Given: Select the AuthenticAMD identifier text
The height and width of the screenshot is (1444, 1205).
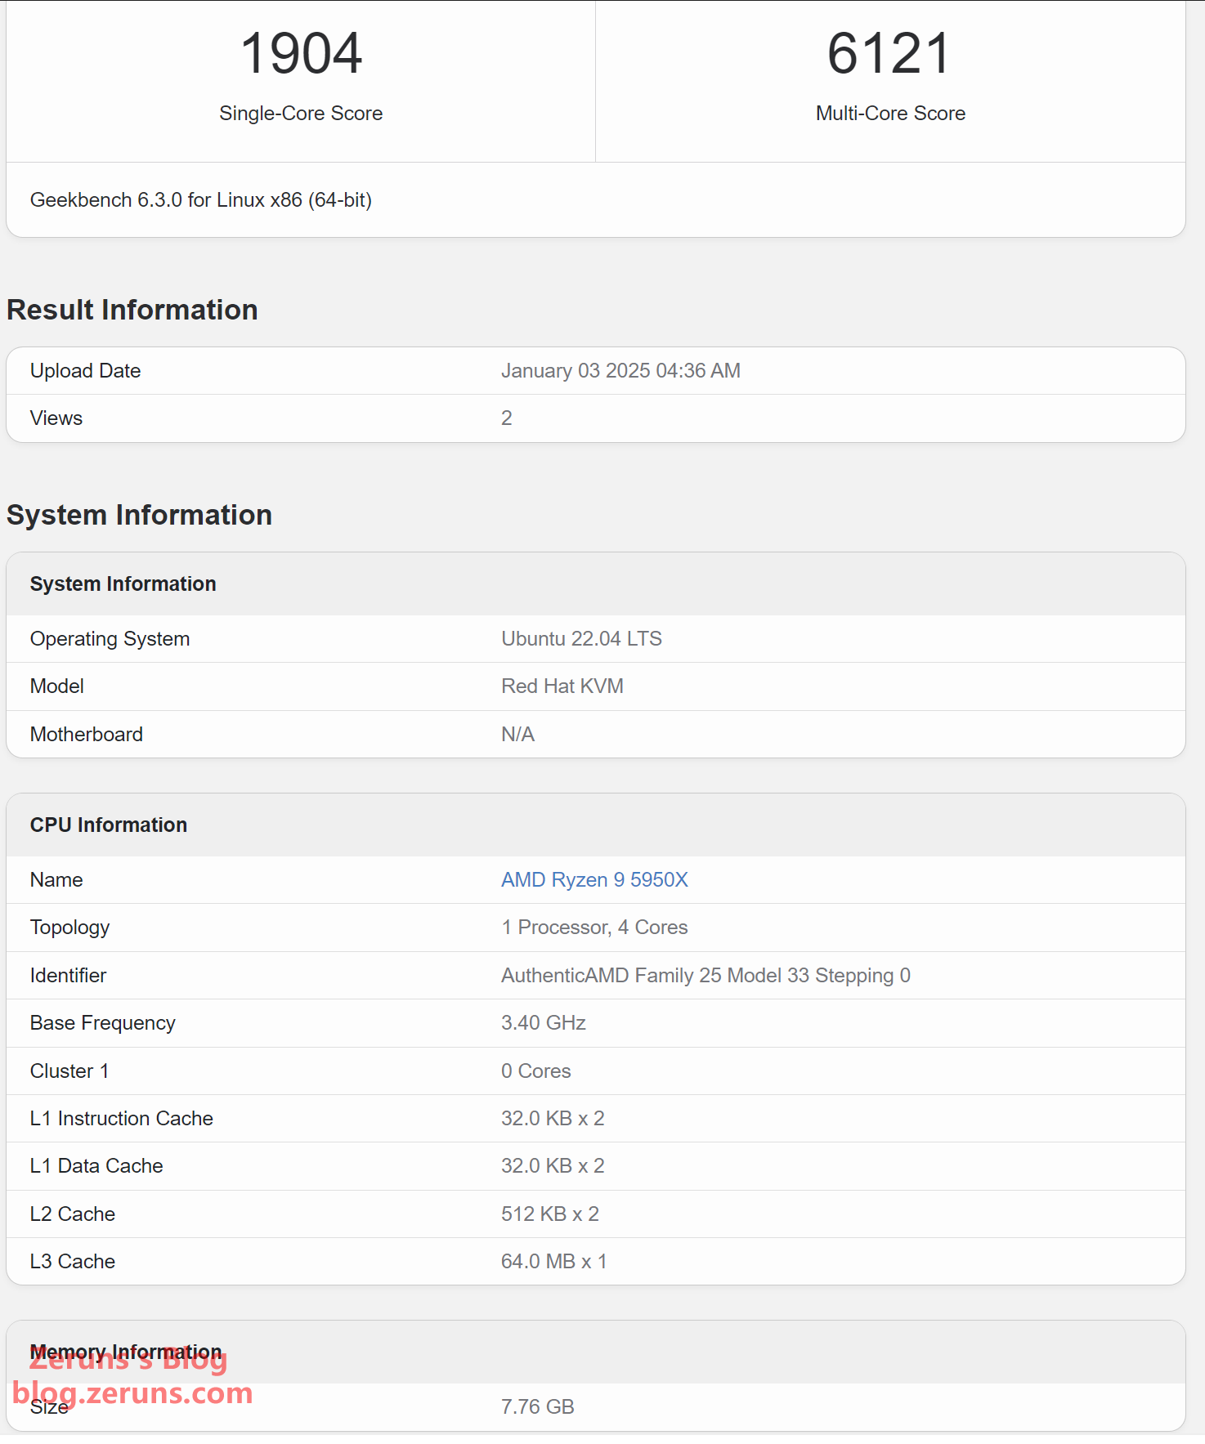Looking at the screenshot, I should (x=705, y=976).
